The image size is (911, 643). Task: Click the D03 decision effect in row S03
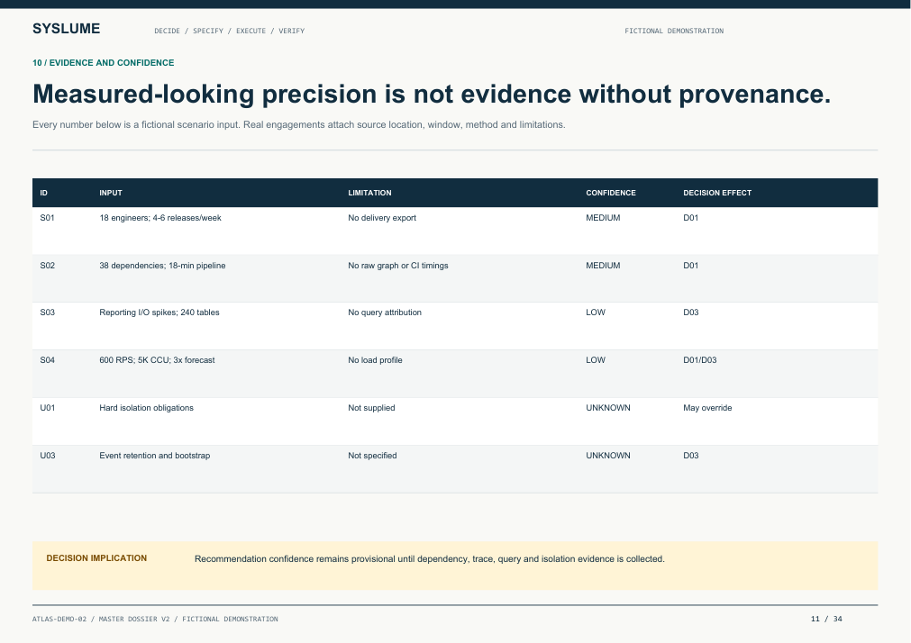691,312
